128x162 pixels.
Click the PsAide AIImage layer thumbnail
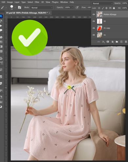99,14
